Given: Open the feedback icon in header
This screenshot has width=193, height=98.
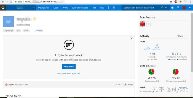Looking at the screenshot, I should coord(178,7).
